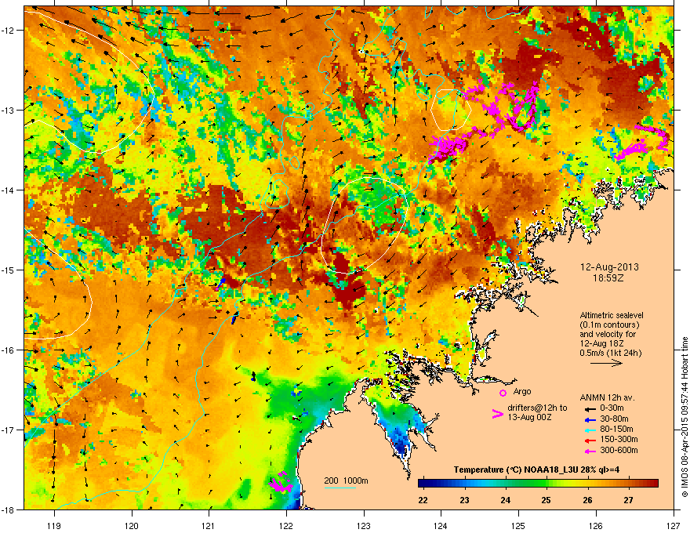Click the '80-150m' depth label

(616, 429)
